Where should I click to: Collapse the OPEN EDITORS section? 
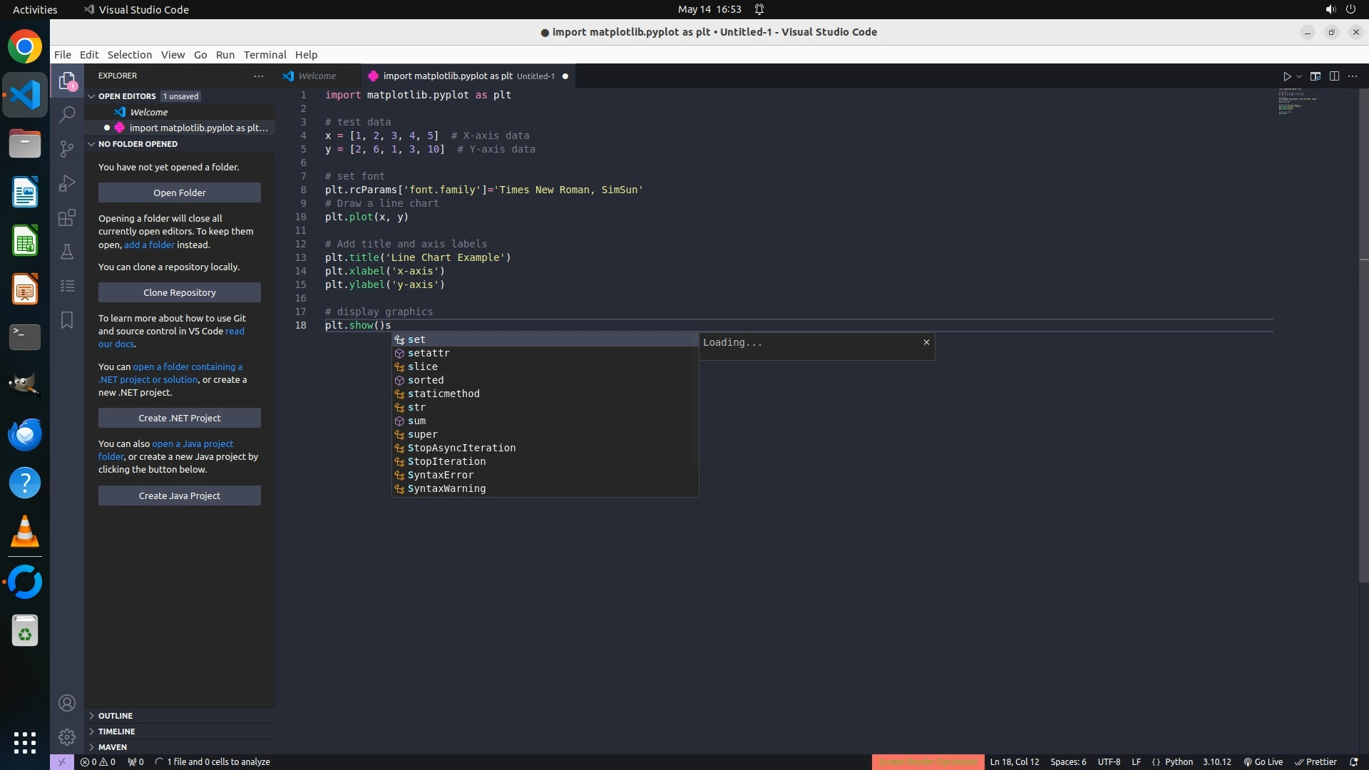pos(126,96)
